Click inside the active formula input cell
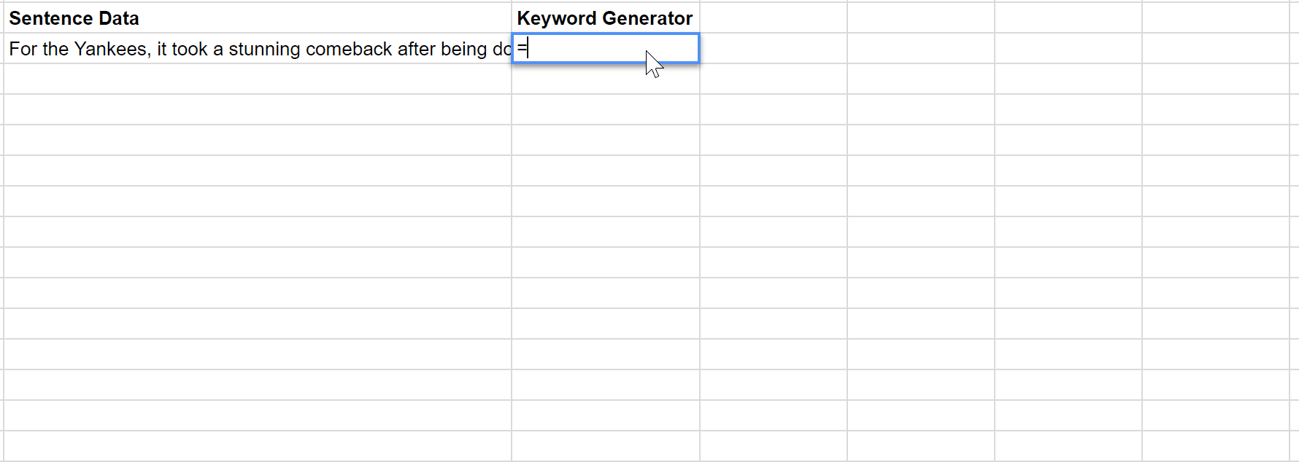The height and width of the screenshot is (462, 1299). point(606,49)
